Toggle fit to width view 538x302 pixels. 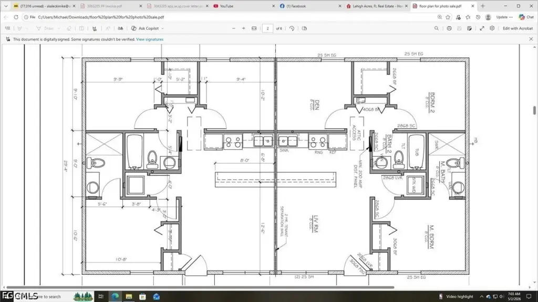click(x=254, y=28)
